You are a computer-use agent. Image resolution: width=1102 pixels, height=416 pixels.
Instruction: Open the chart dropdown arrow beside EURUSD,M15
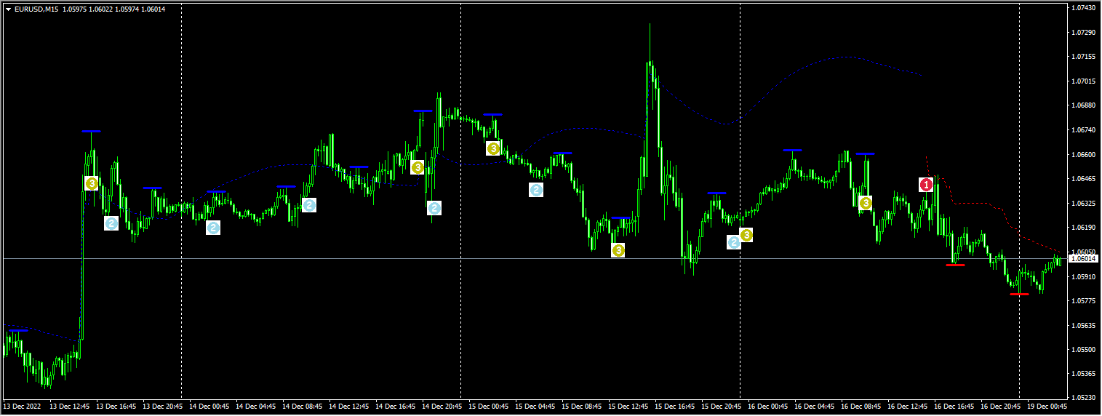tap(8, 9)
